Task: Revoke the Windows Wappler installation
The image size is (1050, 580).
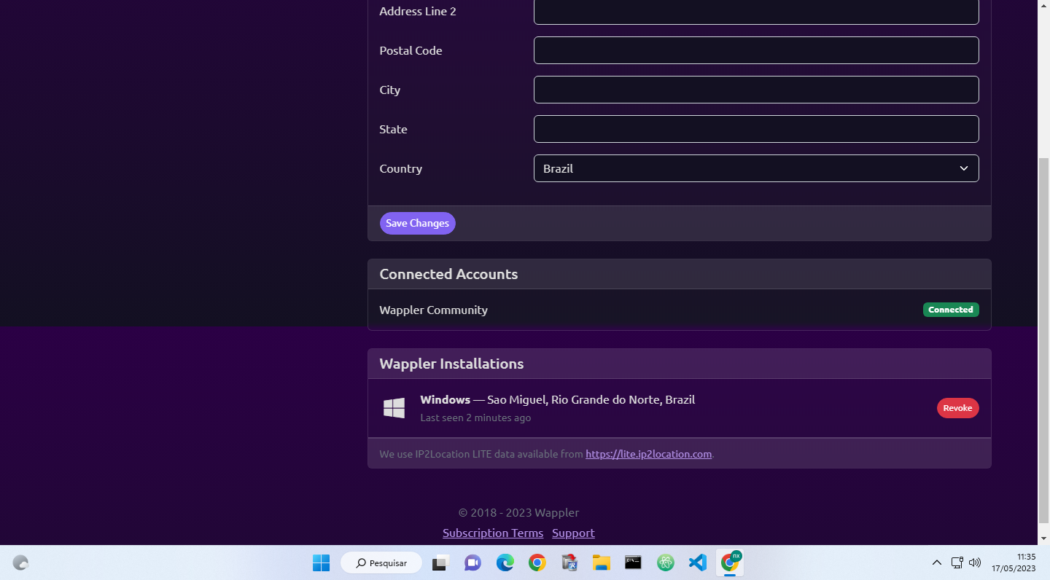Action: (x=957, y=408)
